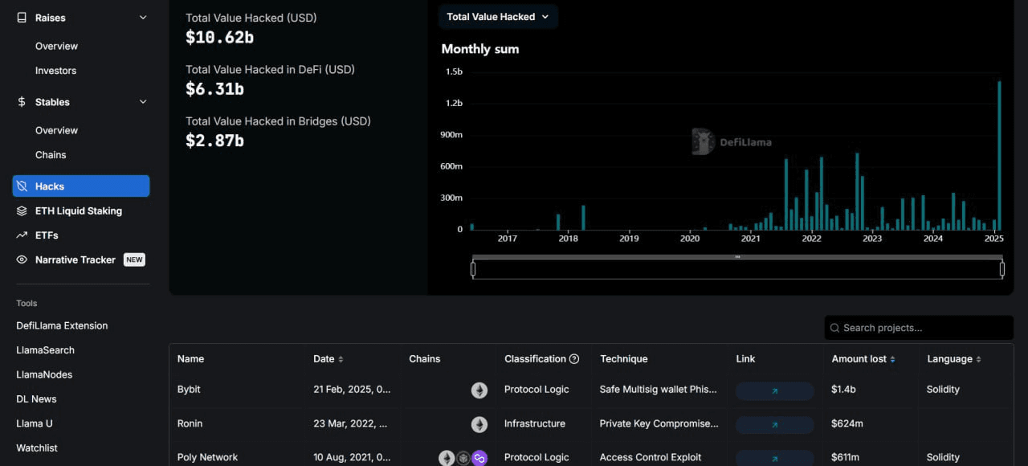Open the source link button for Bybit

[775, 390]
